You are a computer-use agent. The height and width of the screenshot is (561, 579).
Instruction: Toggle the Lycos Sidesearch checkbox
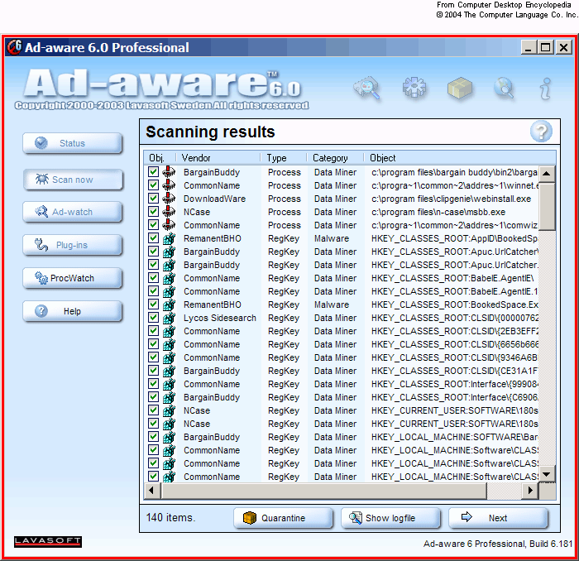click(153, 318)
